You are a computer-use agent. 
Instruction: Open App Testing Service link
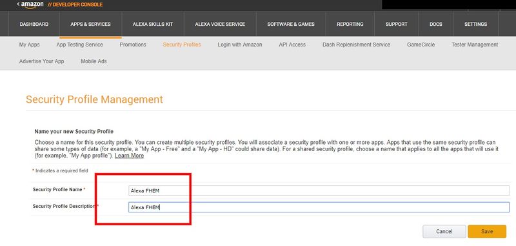[79, 45]
